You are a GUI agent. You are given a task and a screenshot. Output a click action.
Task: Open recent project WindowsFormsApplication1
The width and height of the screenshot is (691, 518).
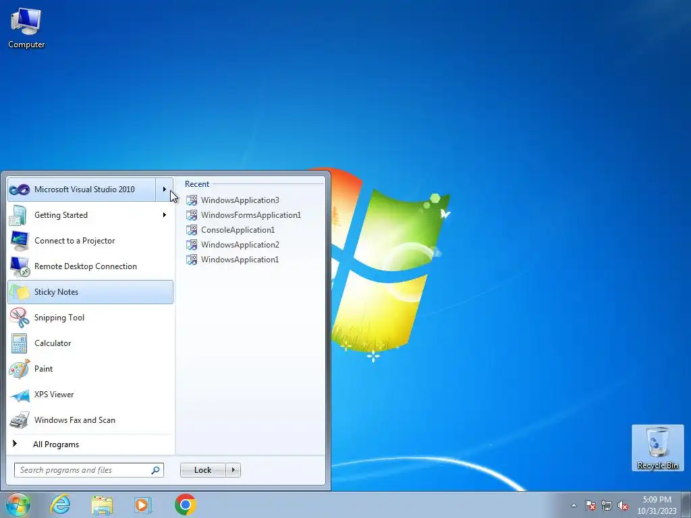coord(251,215)
